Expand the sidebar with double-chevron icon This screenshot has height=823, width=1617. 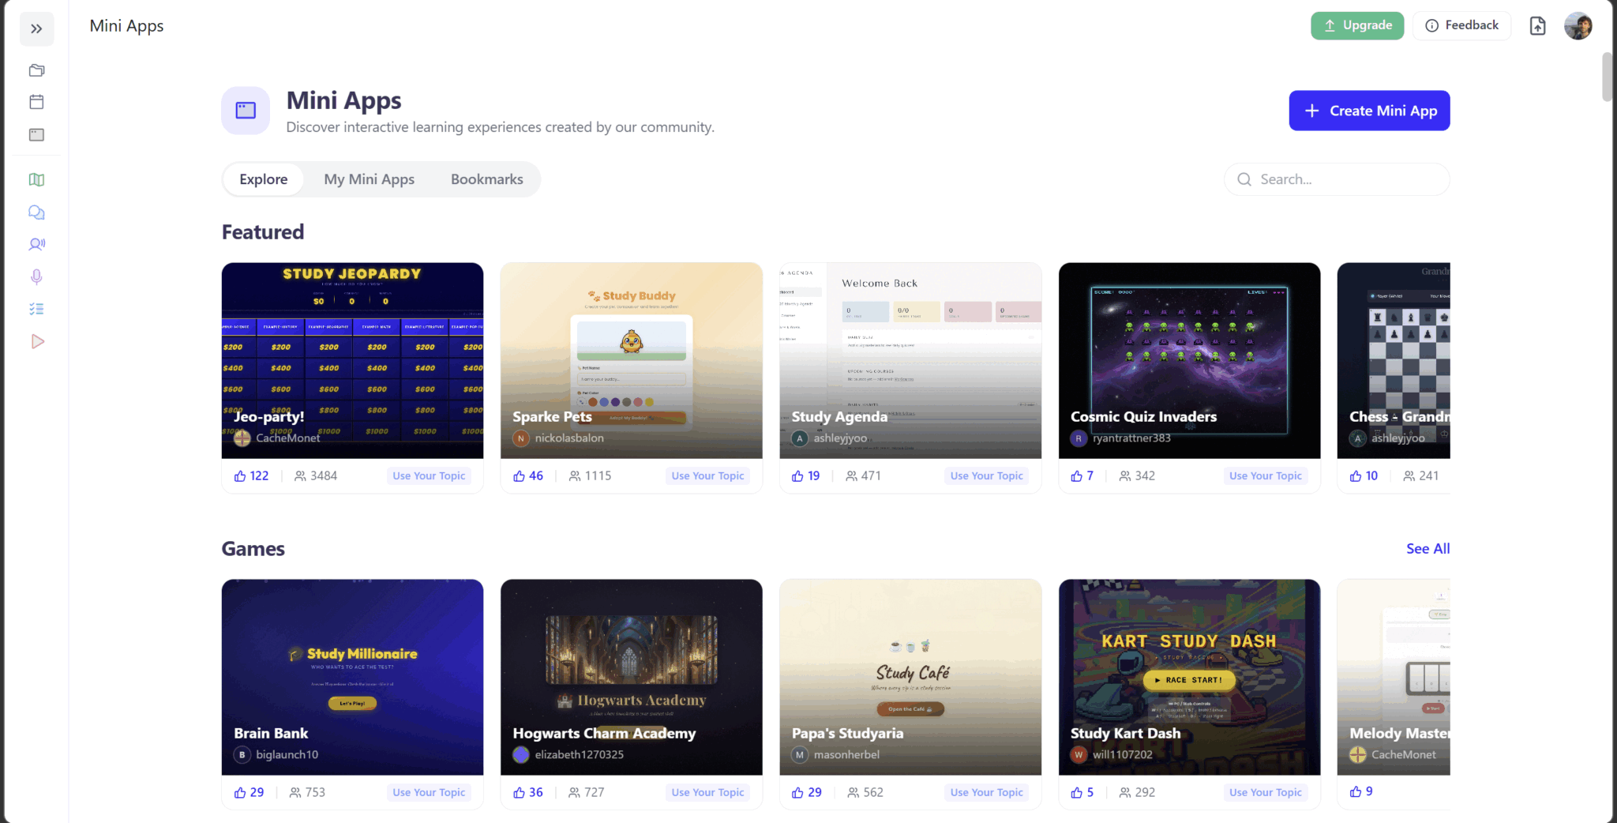pos(36,29)
